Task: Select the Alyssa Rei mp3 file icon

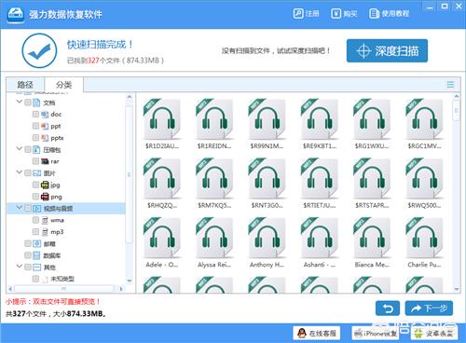Action: (214, 239)
